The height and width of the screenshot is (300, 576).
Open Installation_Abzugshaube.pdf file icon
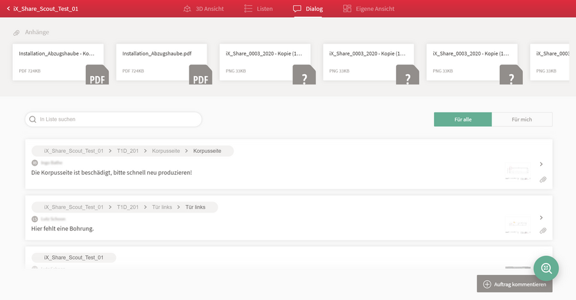click(x=200, y=75)
